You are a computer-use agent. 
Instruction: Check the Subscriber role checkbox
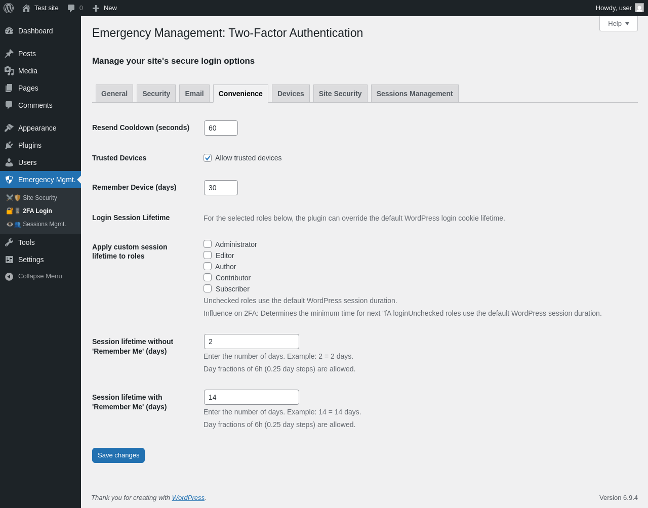(208, 289)
